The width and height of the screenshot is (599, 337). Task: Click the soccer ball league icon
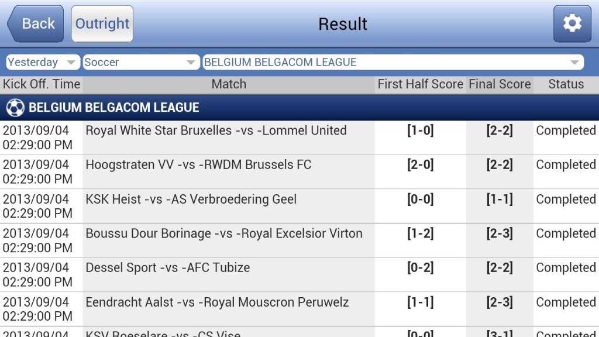(x=15, y=108)
